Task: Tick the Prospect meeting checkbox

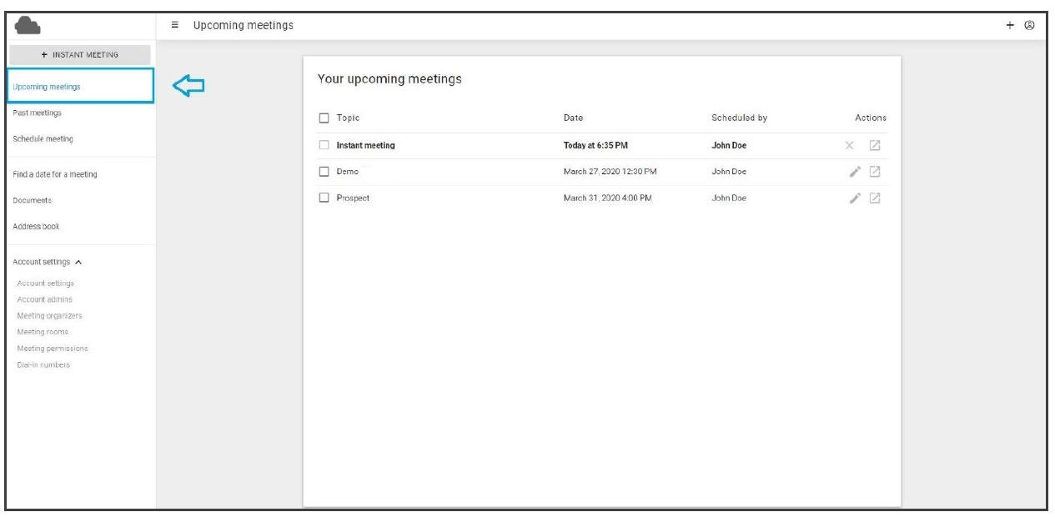Action: (324, 198)
